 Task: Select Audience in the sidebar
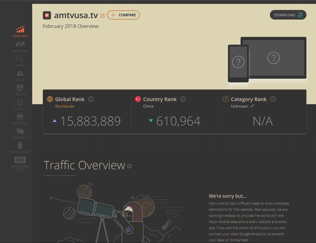point(20,118)
